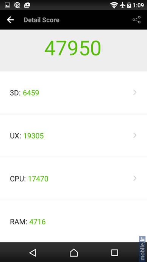Tap the Android back navigation button

coord(33,253)
